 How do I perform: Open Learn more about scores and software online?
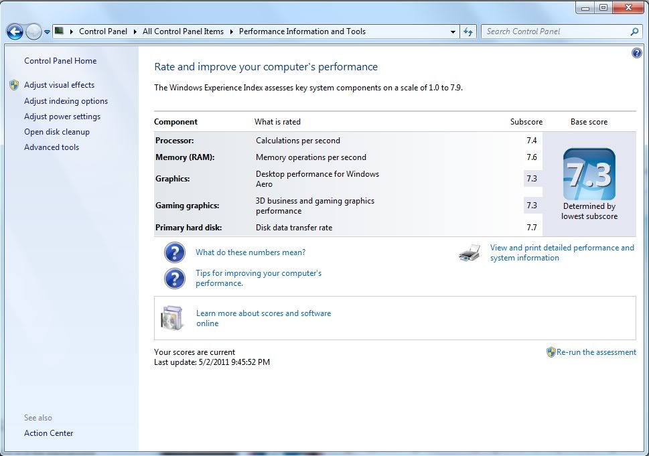coord(264,318)
